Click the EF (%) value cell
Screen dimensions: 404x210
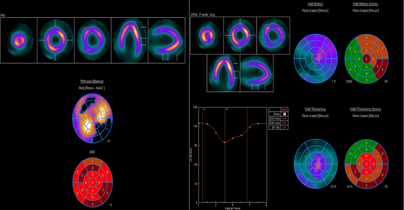(x=285, y=127)
